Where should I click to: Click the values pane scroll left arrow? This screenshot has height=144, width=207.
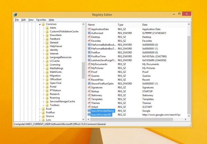pos(88,119)
